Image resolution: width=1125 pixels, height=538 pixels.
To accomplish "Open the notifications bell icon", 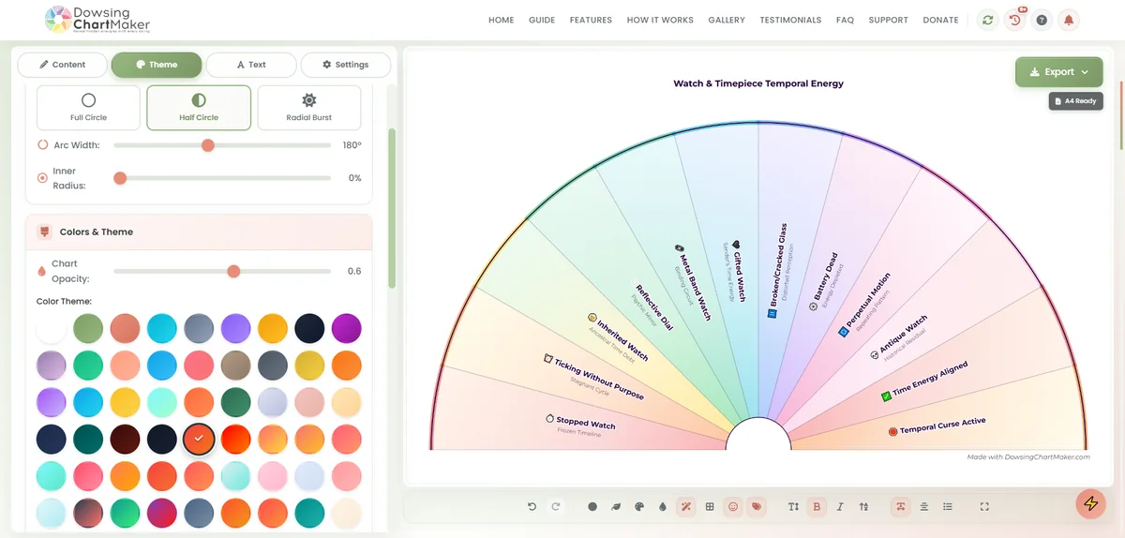I will pyautogui.click(x=1069, y=20).
